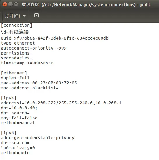Viewport: 159px width, 160px height.
Task: Expand the dropdown arrow beside 打开(O)
Action: click(24, 16)
